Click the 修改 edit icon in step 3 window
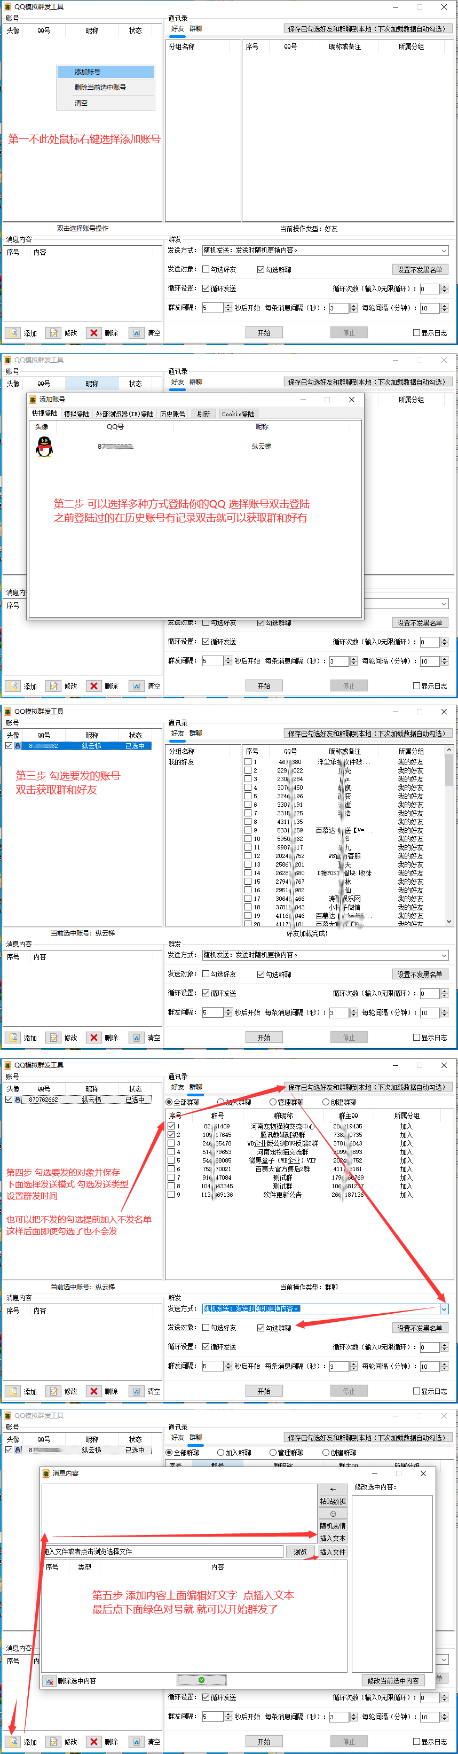This screenshot has width=458, height=1754. tap(54, 1038)
